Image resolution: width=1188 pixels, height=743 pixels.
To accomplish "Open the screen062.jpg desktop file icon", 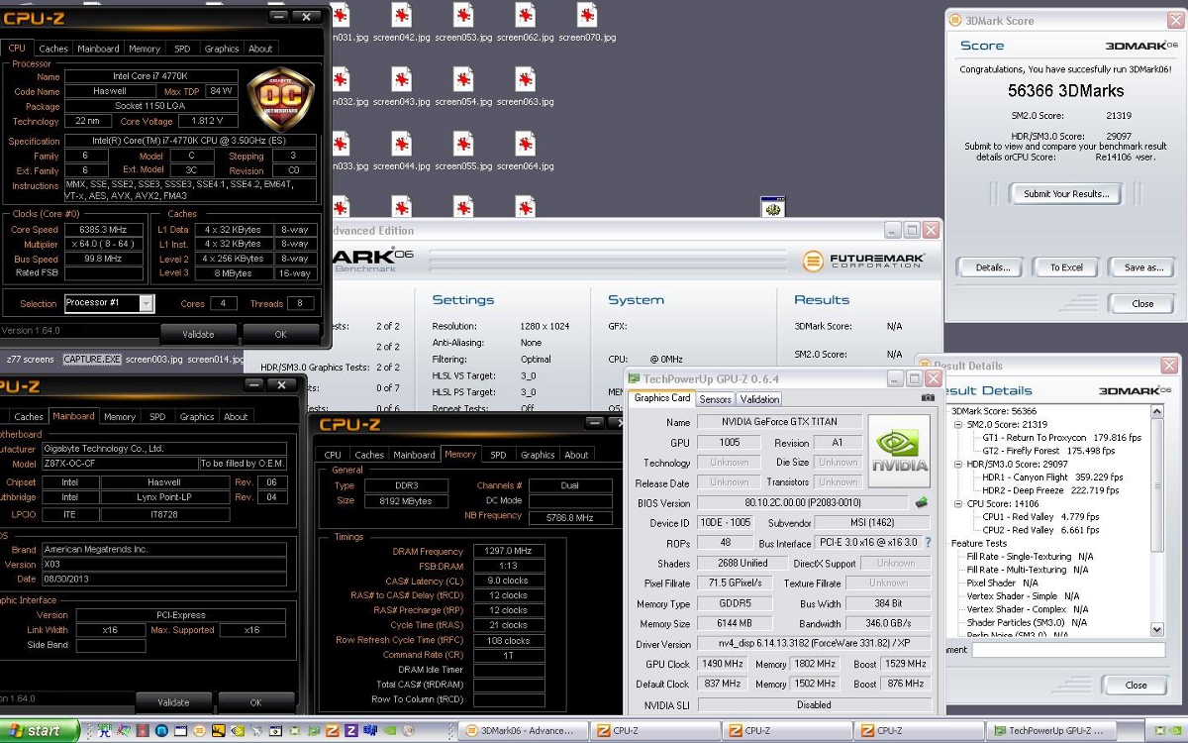I will 525,15.
